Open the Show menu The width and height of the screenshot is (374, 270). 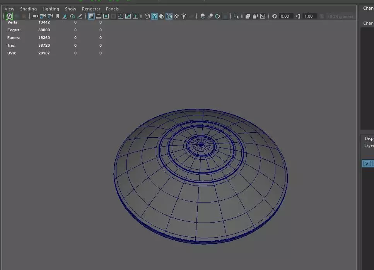71,9
